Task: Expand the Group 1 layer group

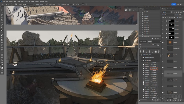Action: click(165, 21)
